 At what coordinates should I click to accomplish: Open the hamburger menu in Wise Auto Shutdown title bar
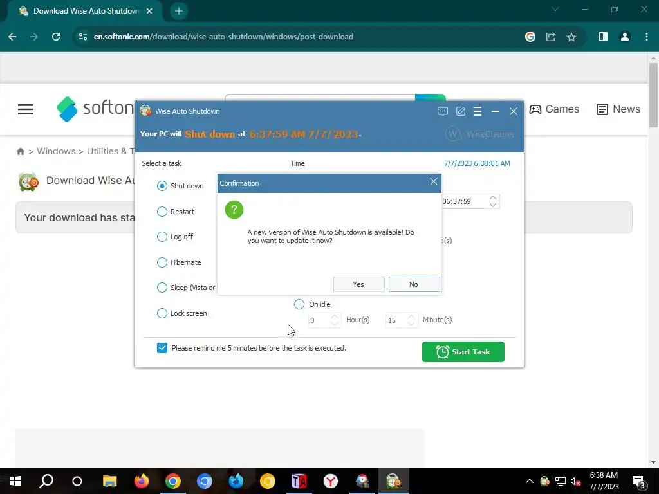pyautogui.click(x=478, y=111)
